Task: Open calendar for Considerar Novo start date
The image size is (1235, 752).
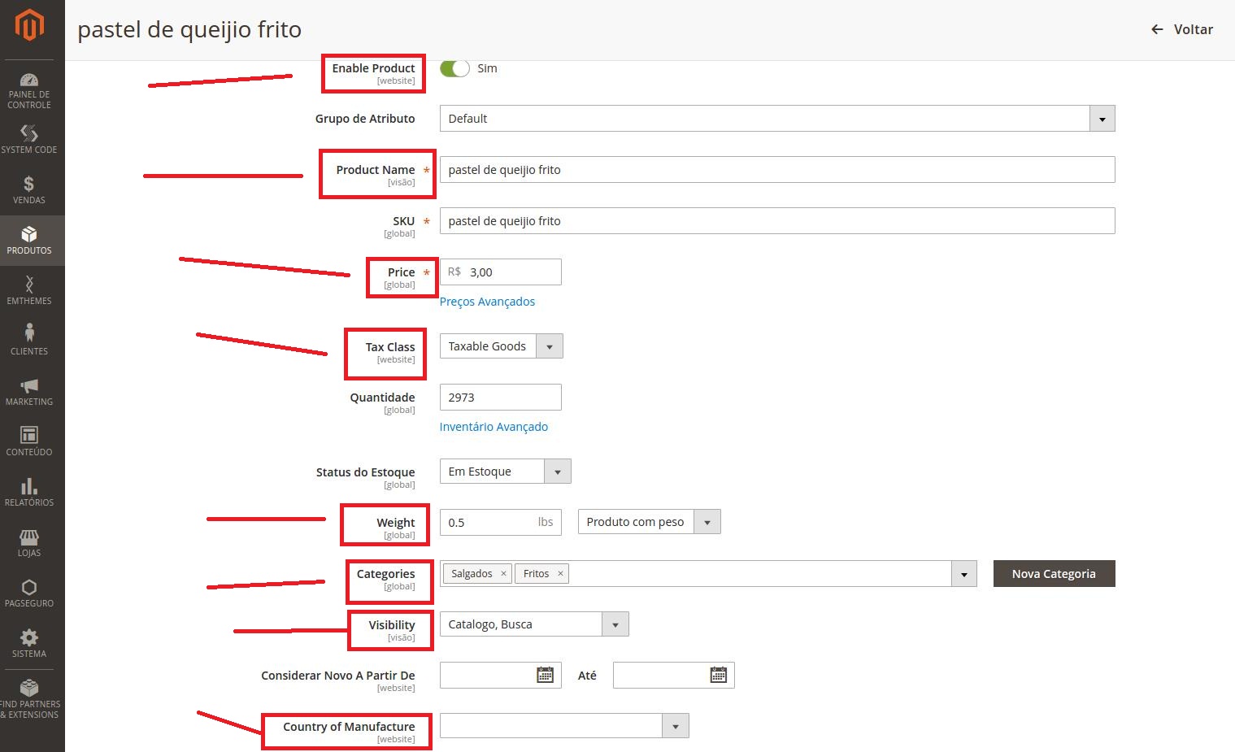Action: click(x=545, y=675)
